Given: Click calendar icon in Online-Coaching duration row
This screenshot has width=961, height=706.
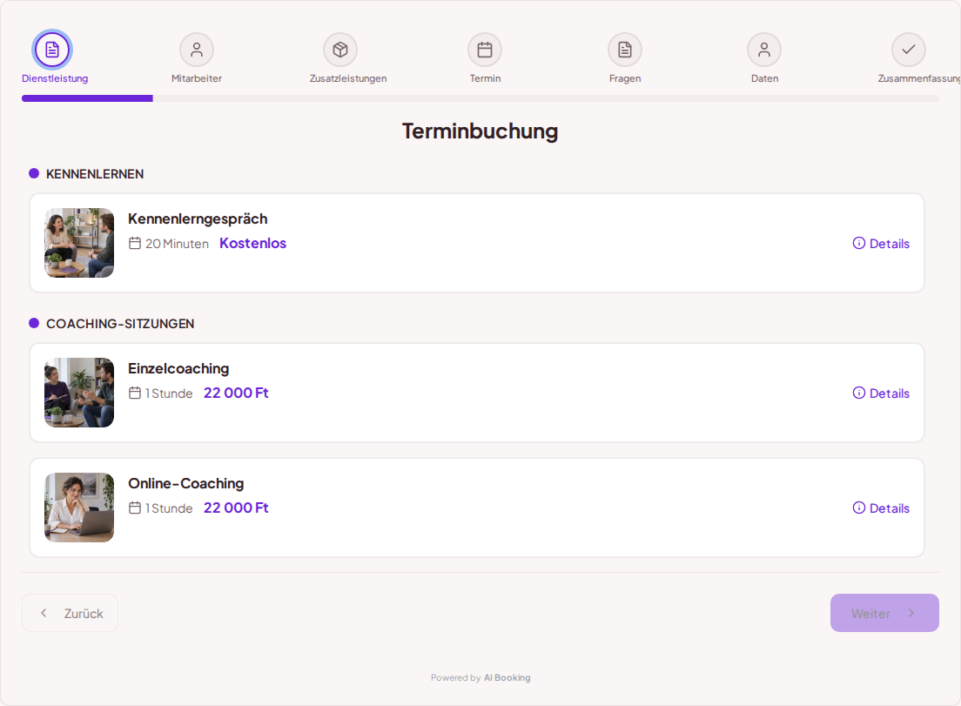Looking at the screenshot, I should click(x=135, y=508).
